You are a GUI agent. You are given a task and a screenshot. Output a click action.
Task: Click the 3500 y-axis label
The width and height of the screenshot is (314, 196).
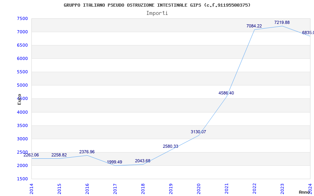(22, 125)
